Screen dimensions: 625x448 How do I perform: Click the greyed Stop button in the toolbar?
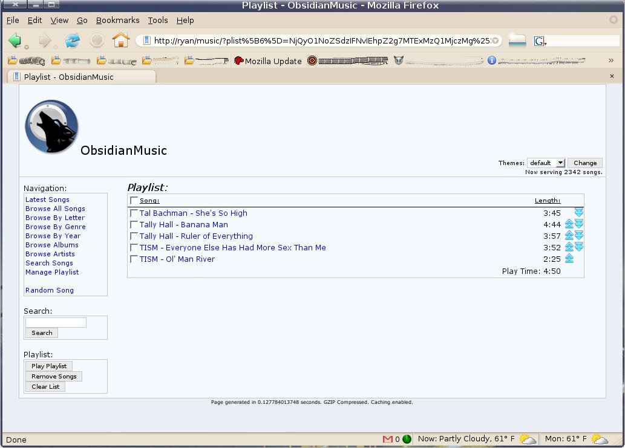pos(97,41)
